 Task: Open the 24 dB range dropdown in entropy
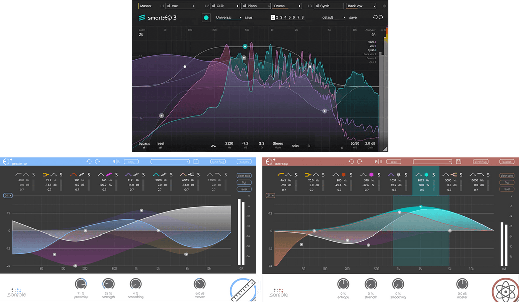[x=270, y=196]
